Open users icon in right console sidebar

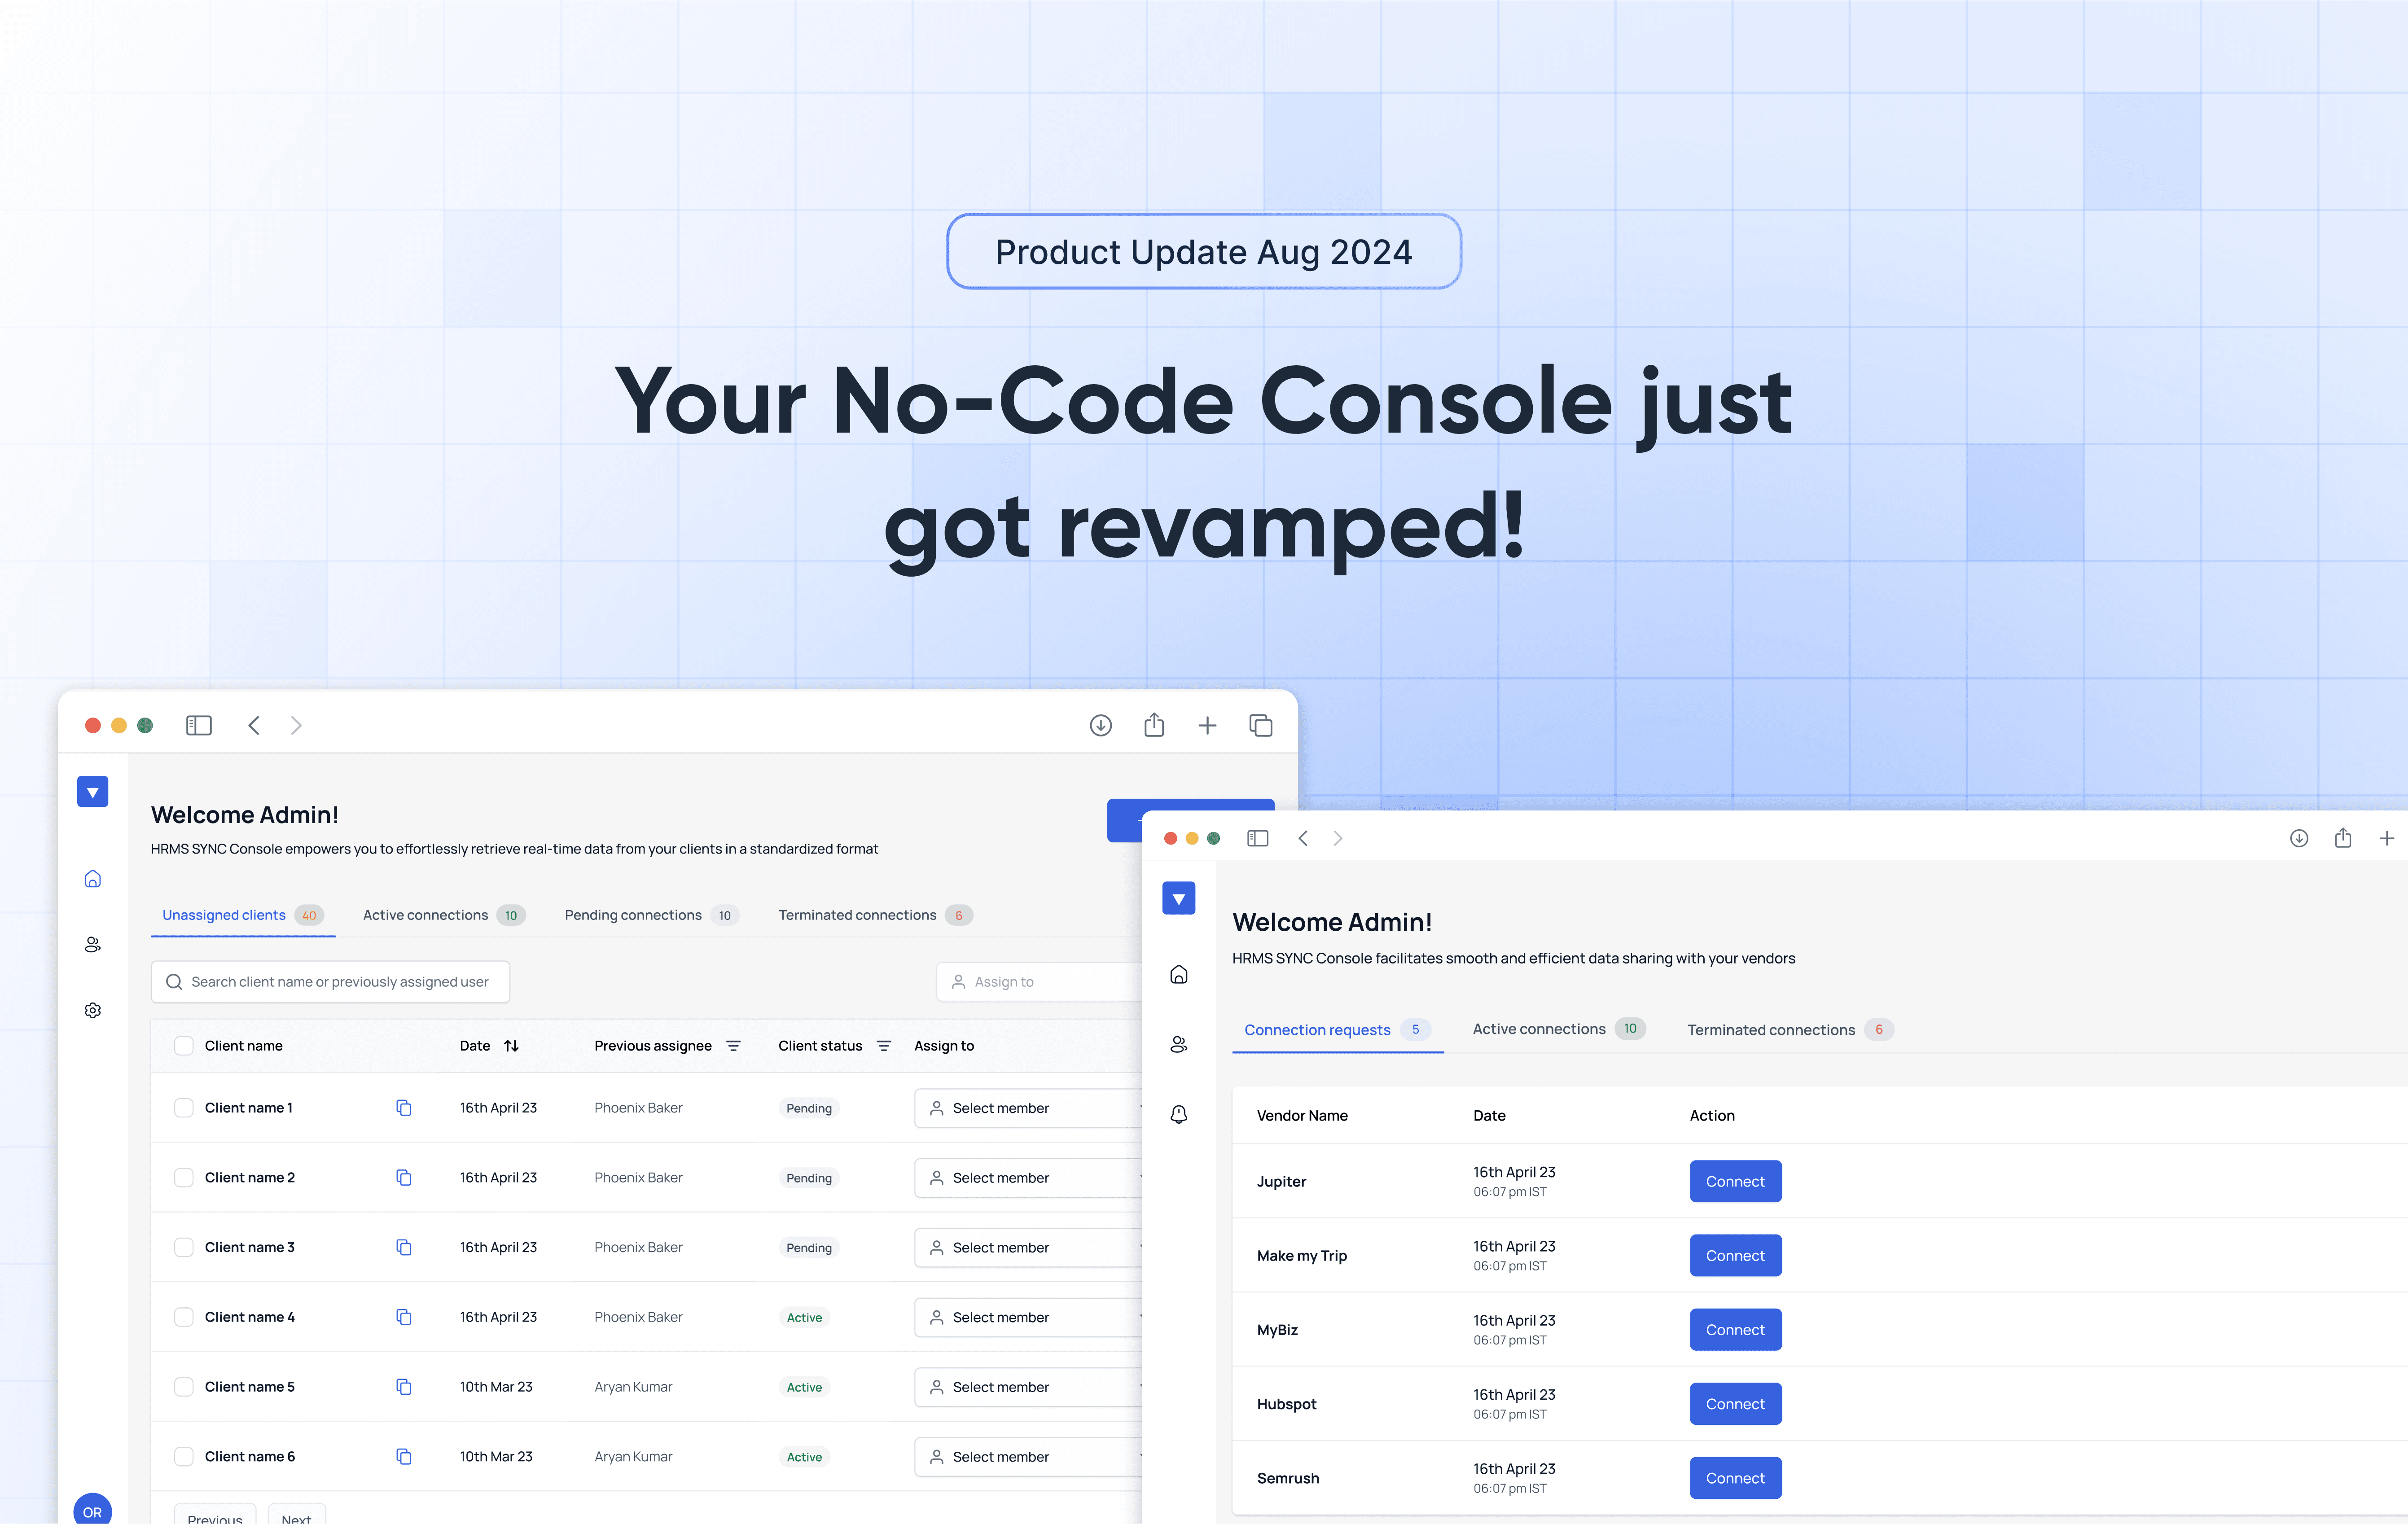[1179, 1044]
